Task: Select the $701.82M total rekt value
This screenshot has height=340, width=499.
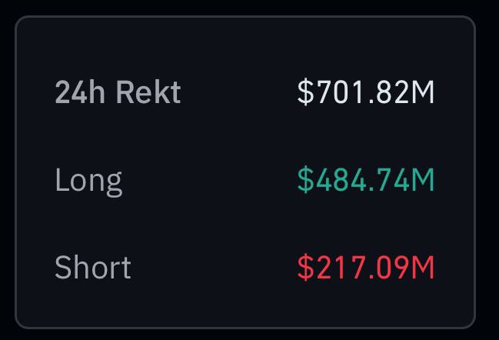Action: [366, 92]
